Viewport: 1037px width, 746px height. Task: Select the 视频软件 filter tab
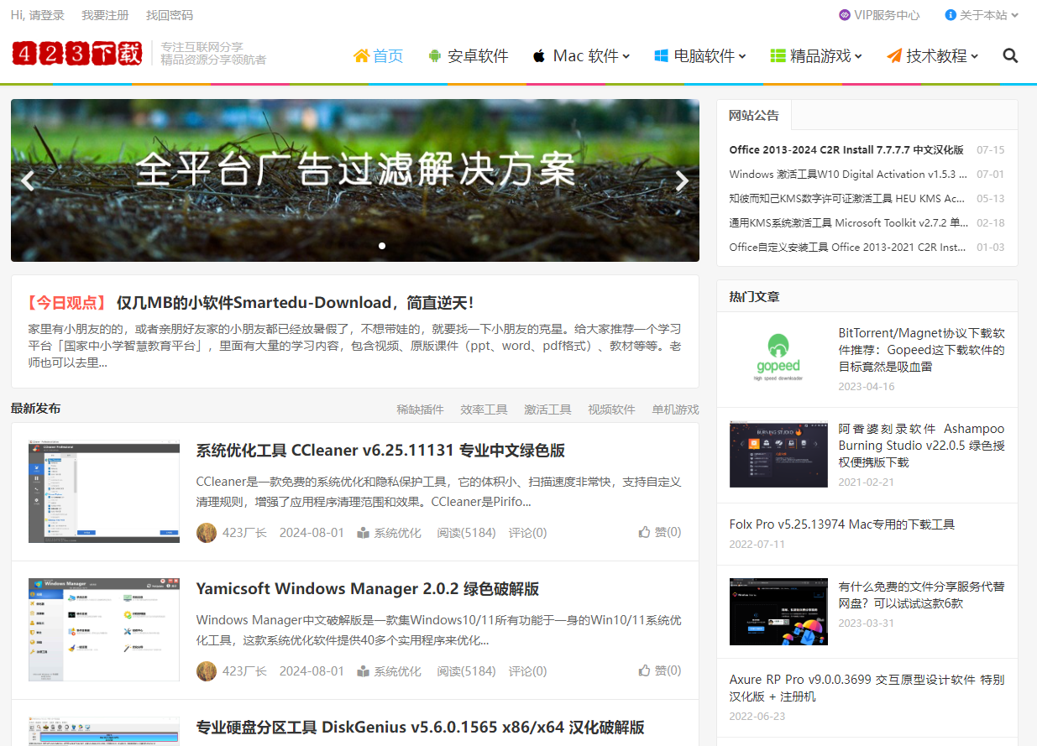(x=611, y=410)
